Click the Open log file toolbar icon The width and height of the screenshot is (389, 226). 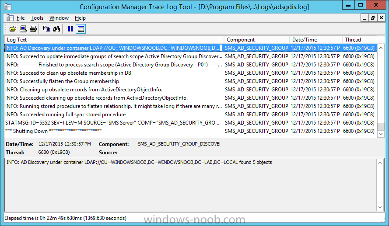13,29
